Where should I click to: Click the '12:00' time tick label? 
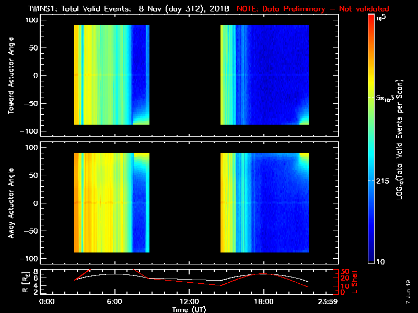click(189, 302)
